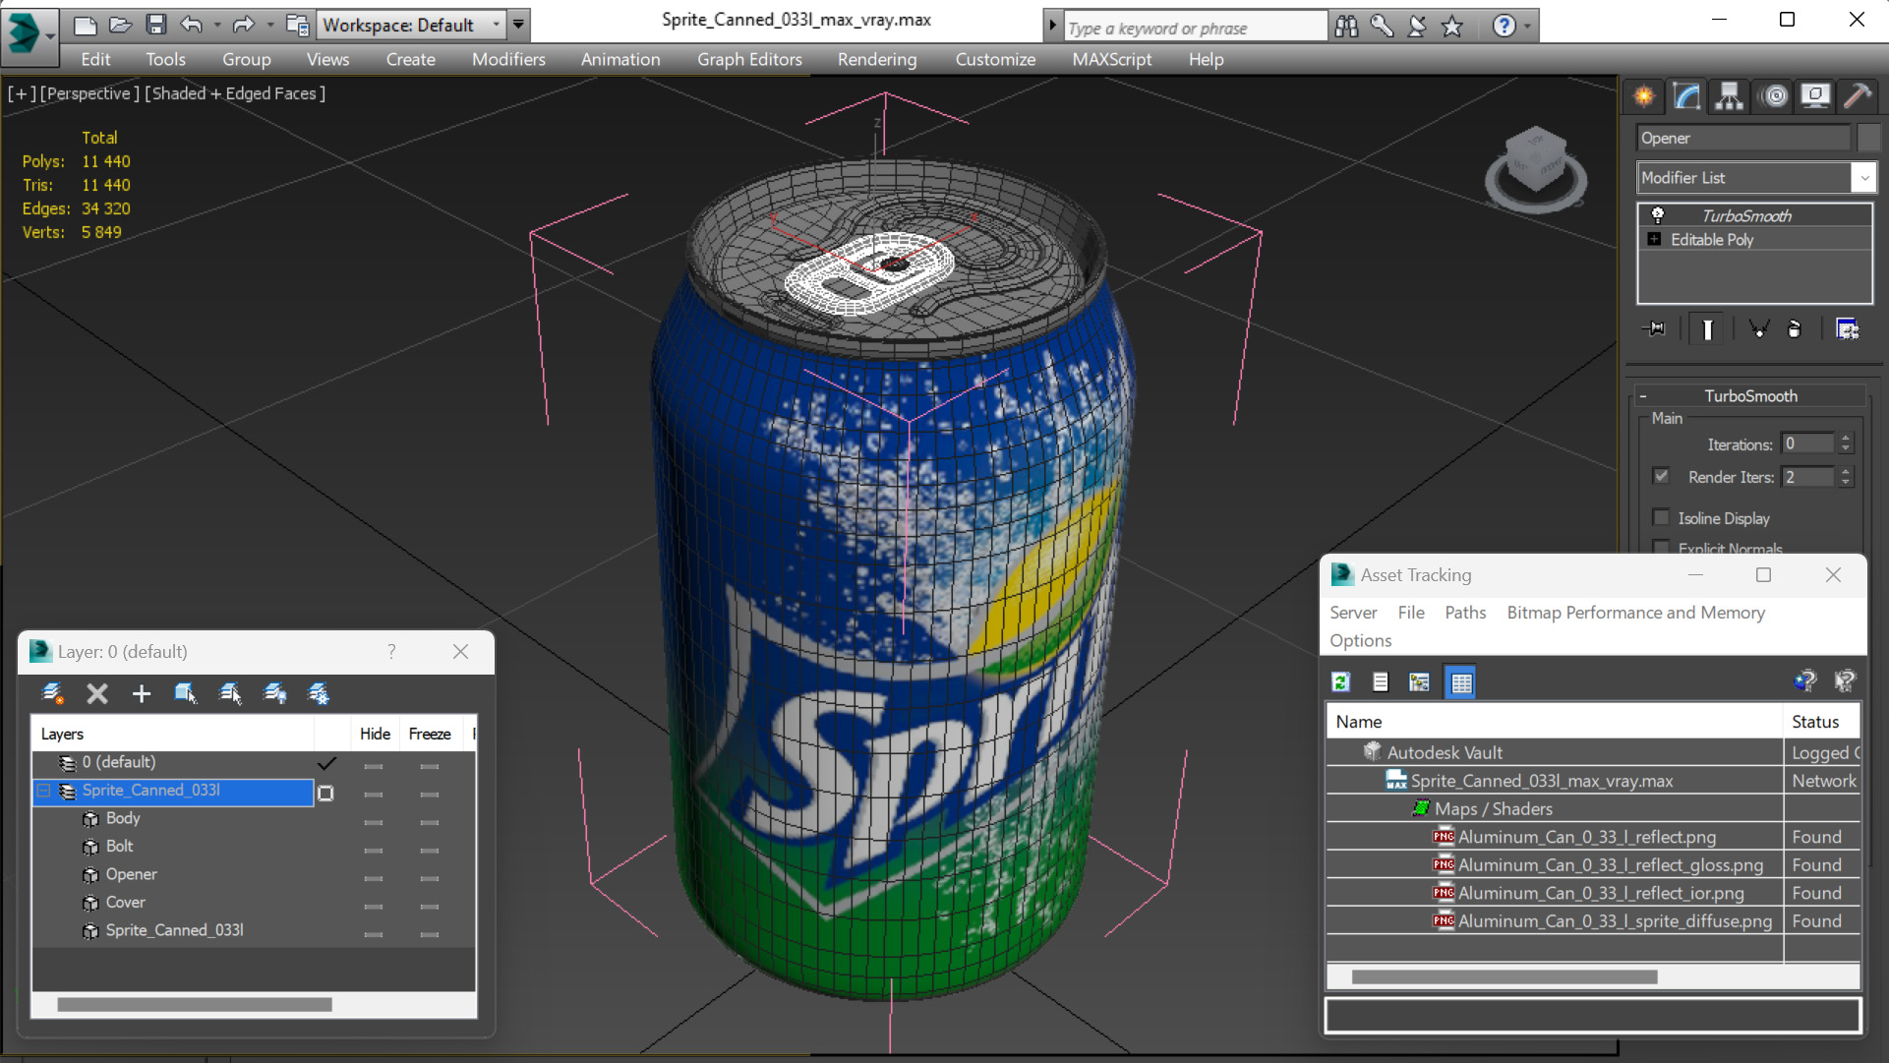This screenshot has height=1063, width=1889.
Task: Increase the Render Iters spinner value
Action: point(1846,471)
